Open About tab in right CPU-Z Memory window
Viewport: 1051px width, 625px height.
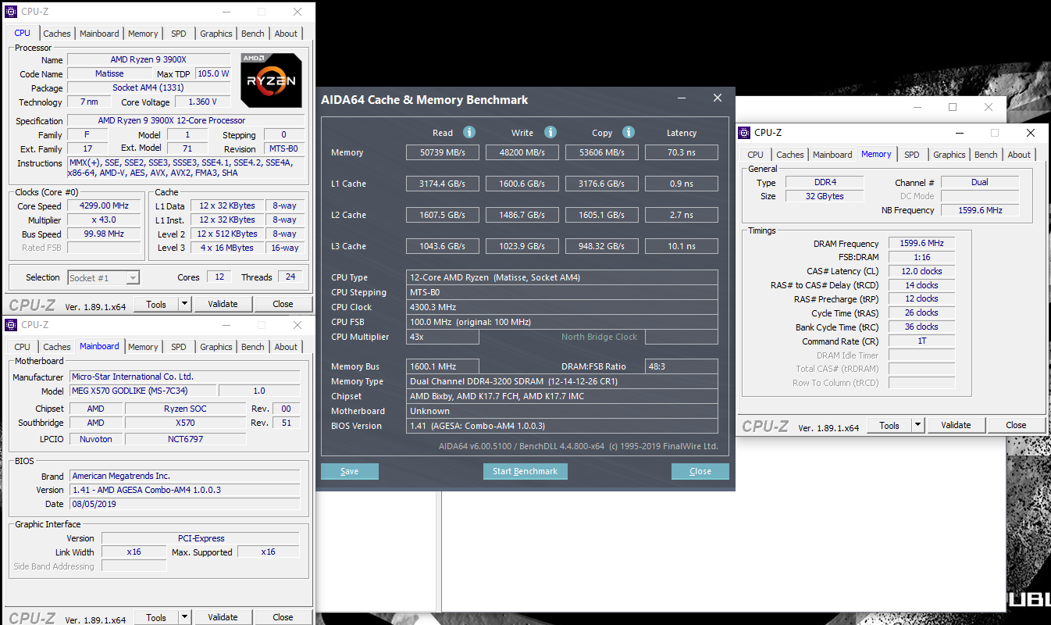click(x=1019, y=155)
